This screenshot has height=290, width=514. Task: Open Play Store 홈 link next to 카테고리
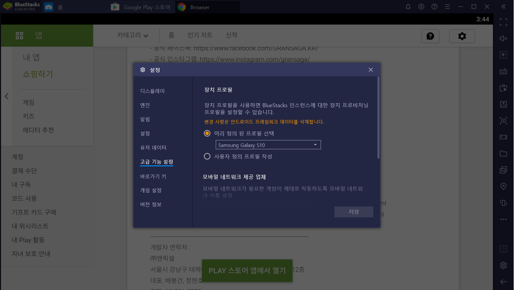(x=171, y=35)
